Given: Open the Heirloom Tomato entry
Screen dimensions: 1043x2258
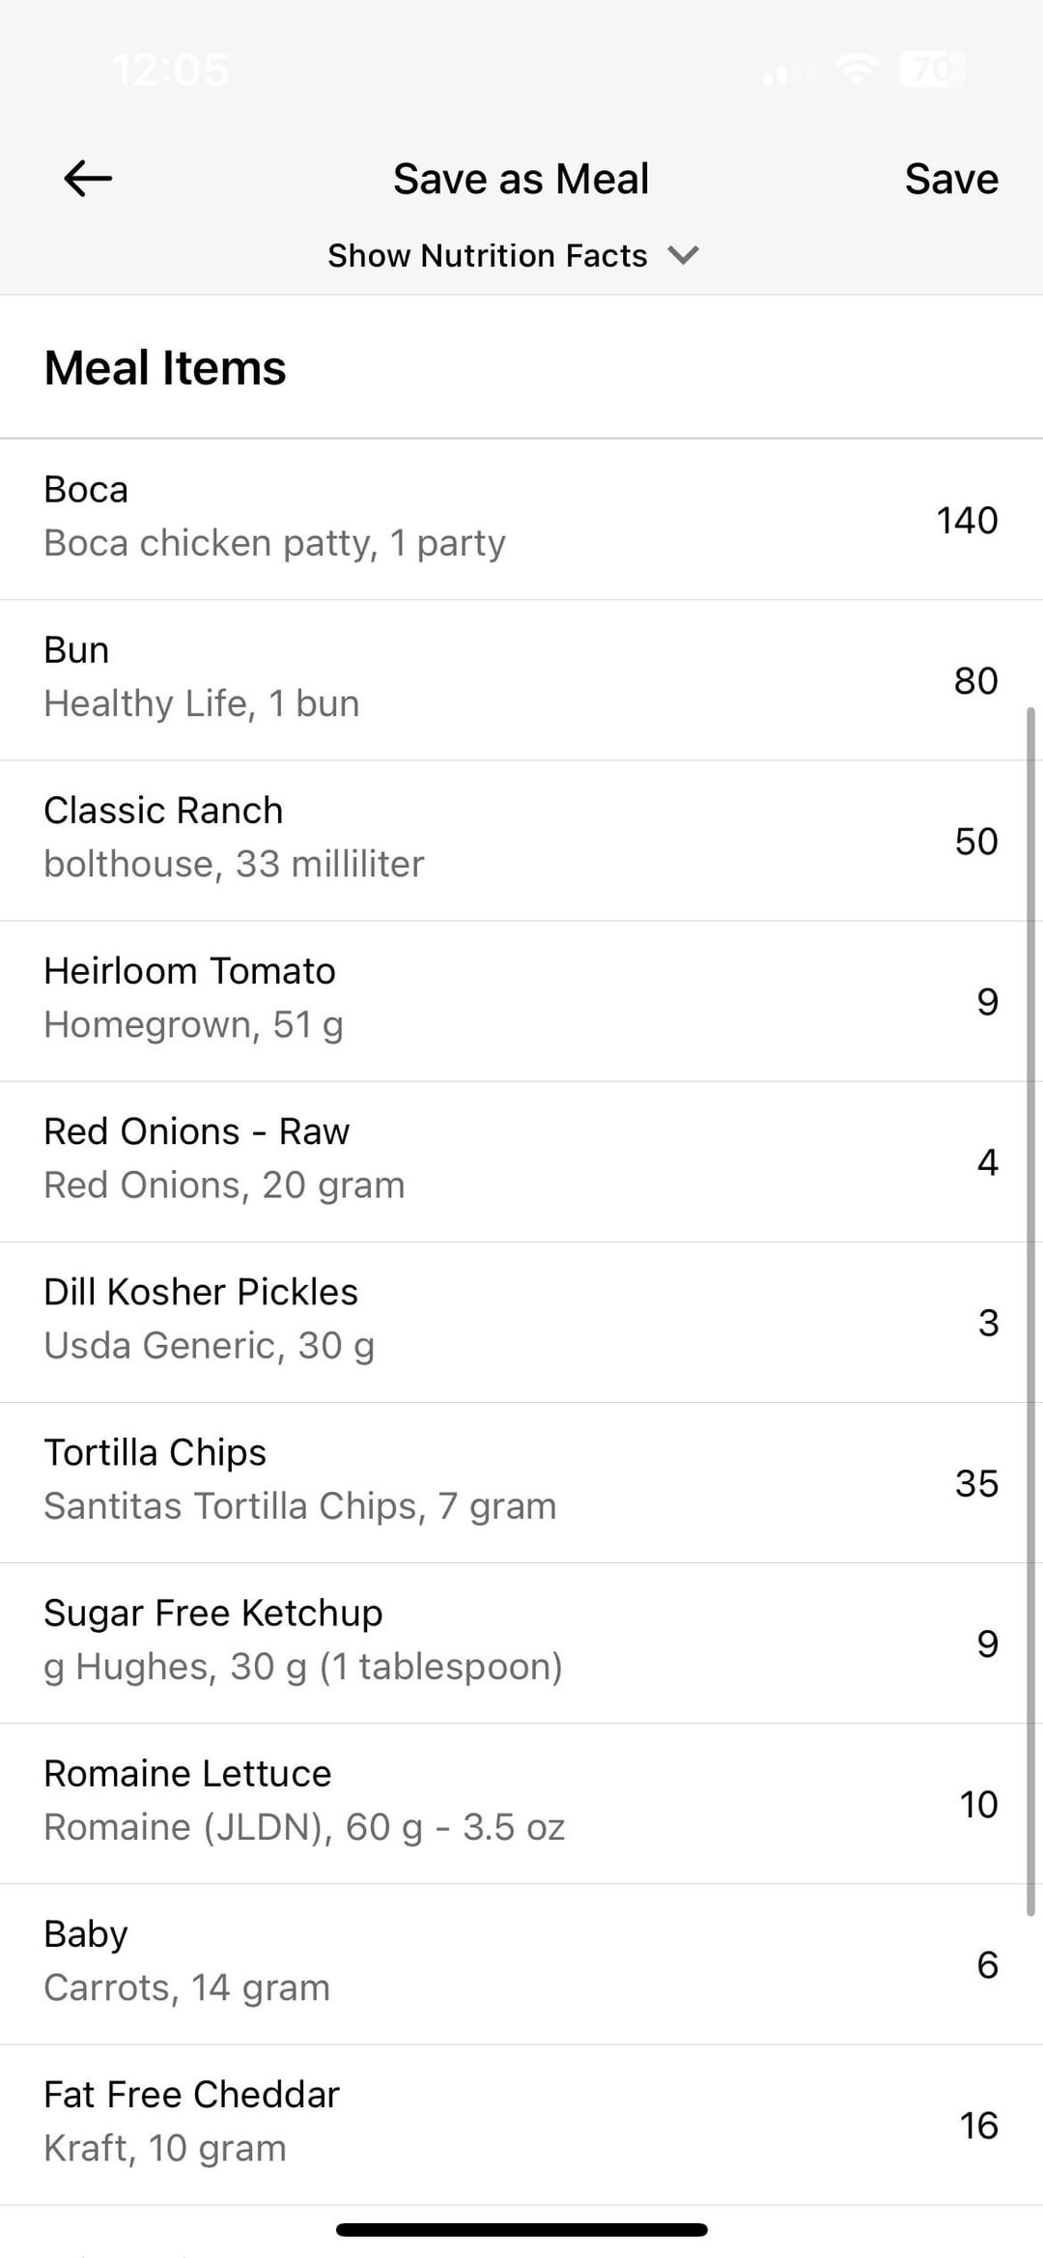Looking at the screenshot, I should 521,1001.
